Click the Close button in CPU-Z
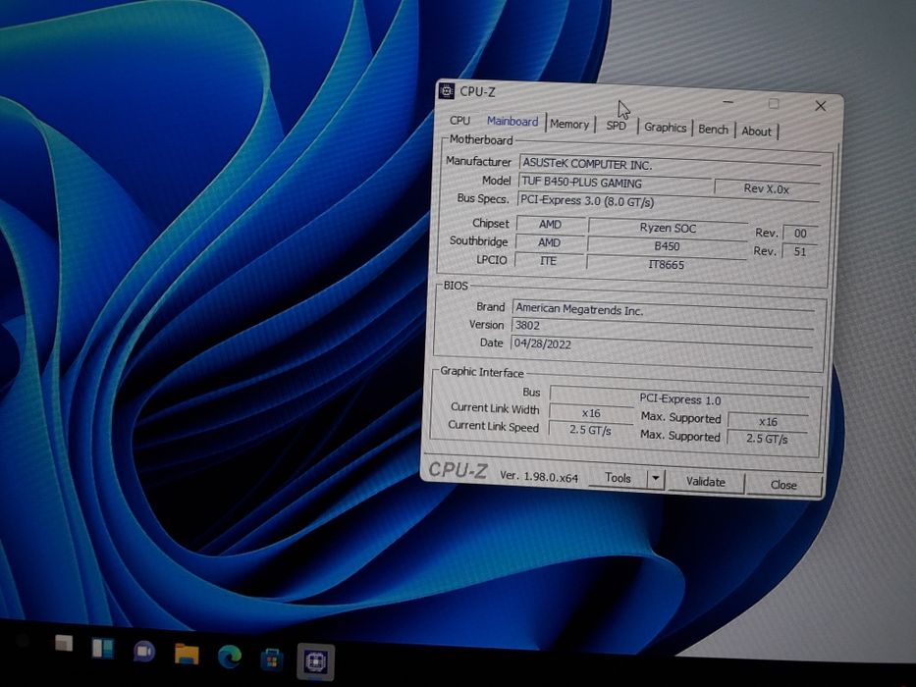The width and height of the screenshot is (916, 687). [x=782, y=485]
